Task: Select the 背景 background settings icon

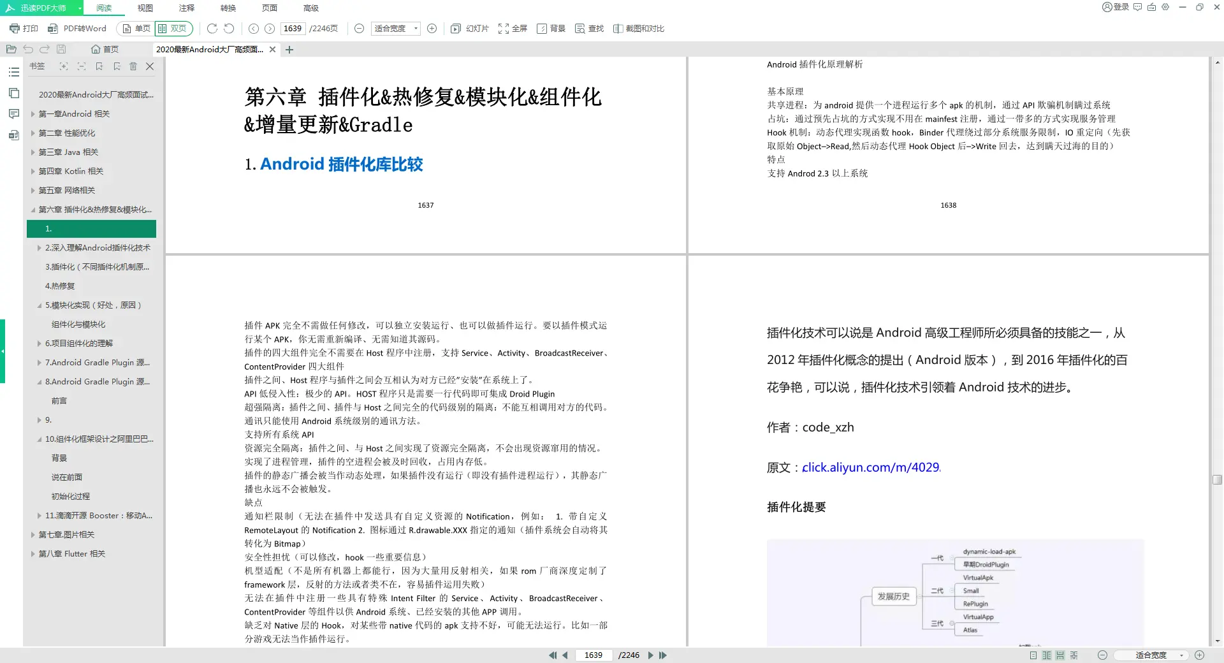Action: [551, 28]
